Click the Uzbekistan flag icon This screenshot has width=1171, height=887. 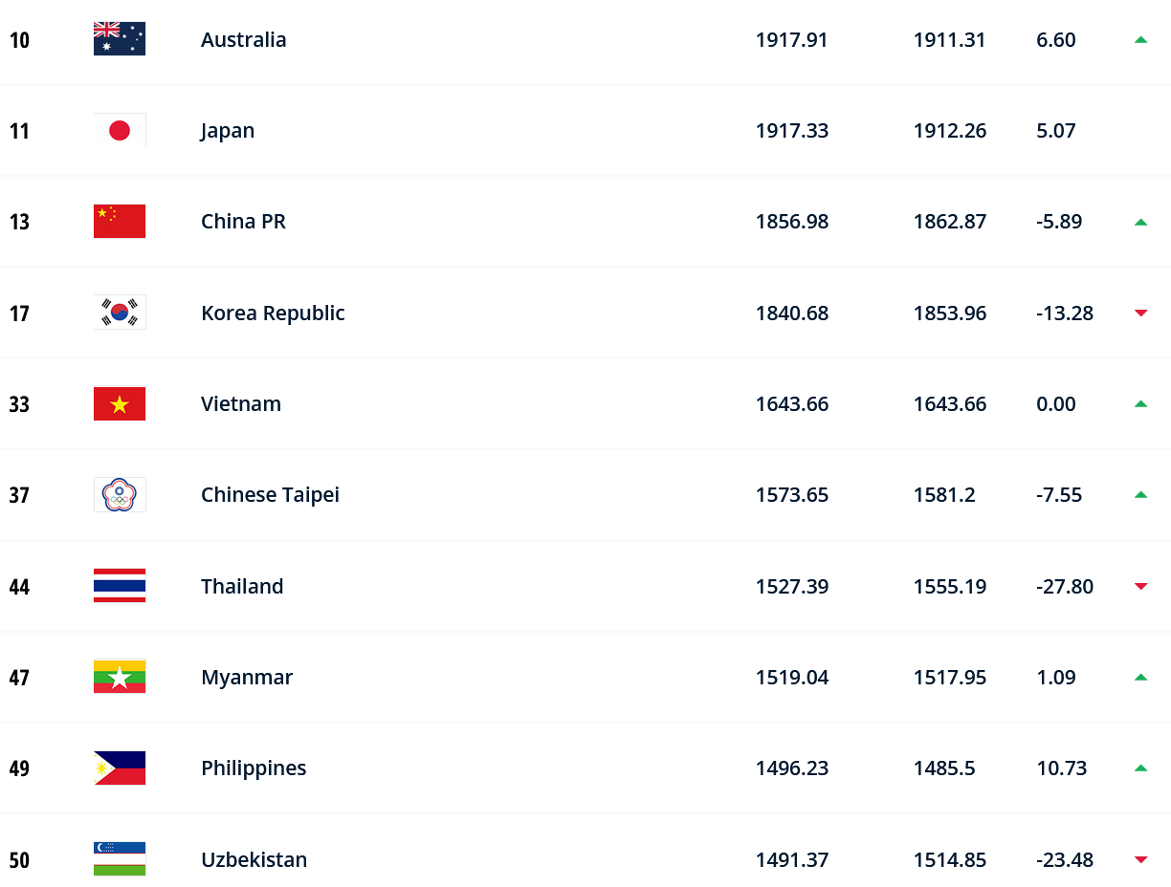click(120, 859)
